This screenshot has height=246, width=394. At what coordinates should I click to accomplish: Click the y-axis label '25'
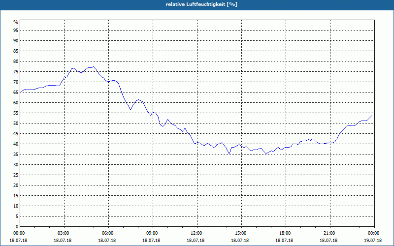pyautogui.click(x=16, y=175)
